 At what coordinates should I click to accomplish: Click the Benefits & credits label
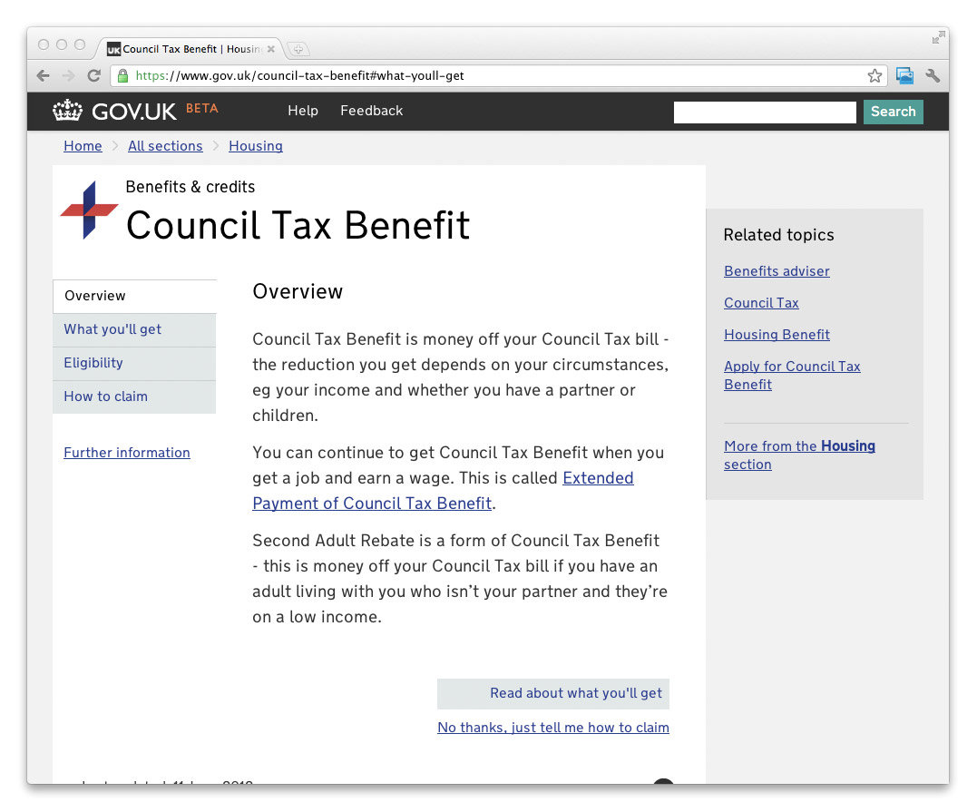click(x=190, y=187)
